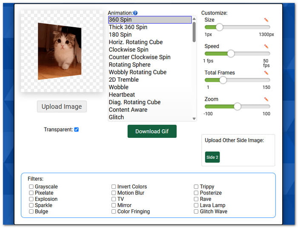
Task: Enable the Rave filter
Action: click(196, 199)
